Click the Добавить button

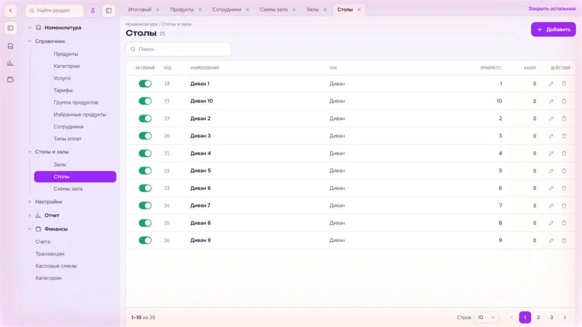[553, 29]
